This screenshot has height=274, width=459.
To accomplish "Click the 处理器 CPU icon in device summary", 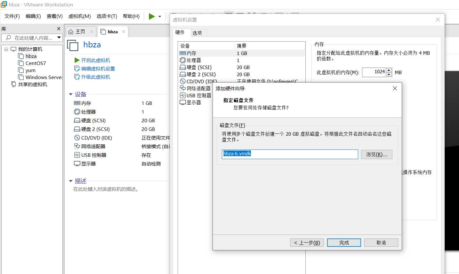I will pos(77,112).
